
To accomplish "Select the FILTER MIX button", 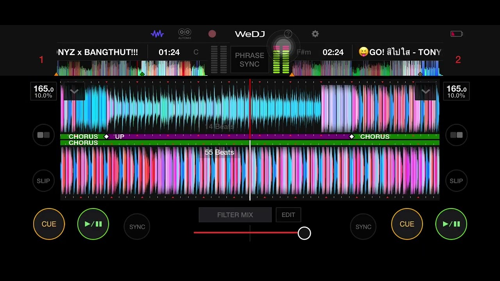I will (x=235, y=215).
